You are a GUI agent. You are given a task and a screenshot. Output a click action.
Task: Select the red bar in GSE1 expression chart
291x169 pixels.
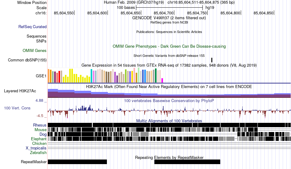(x=59, y=77)
